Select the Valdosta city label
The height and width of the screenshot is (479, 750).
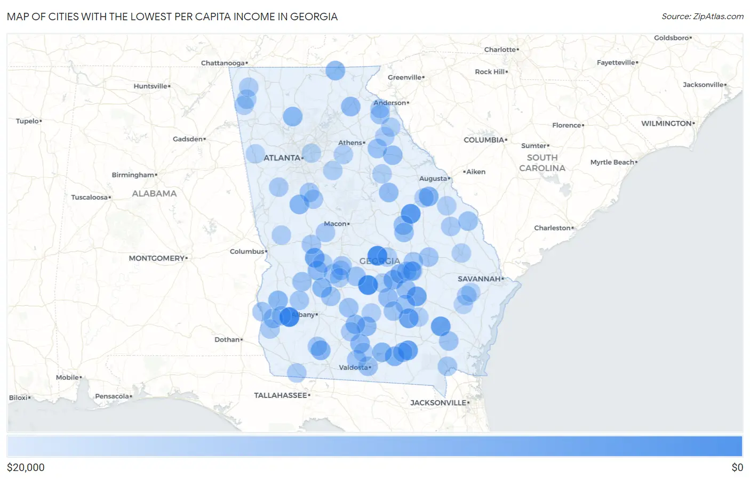click(354, 367)
